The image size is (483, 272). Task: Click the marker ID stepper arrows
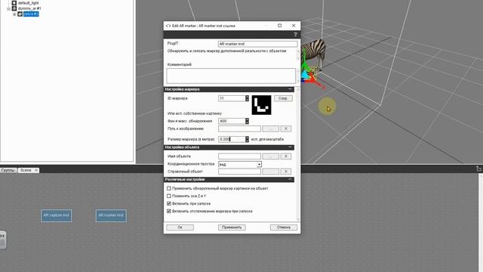247,98
